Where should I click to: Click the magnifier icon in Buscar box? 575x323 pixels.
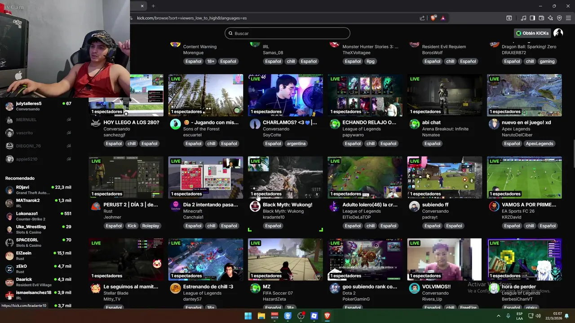pos(230,33)
